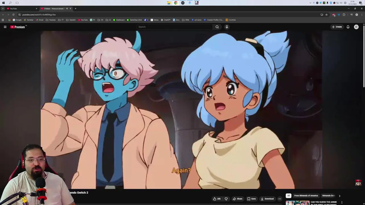Screen dimensions: 365x205
Task: Open a new browser tab
Action: (76, 9)
